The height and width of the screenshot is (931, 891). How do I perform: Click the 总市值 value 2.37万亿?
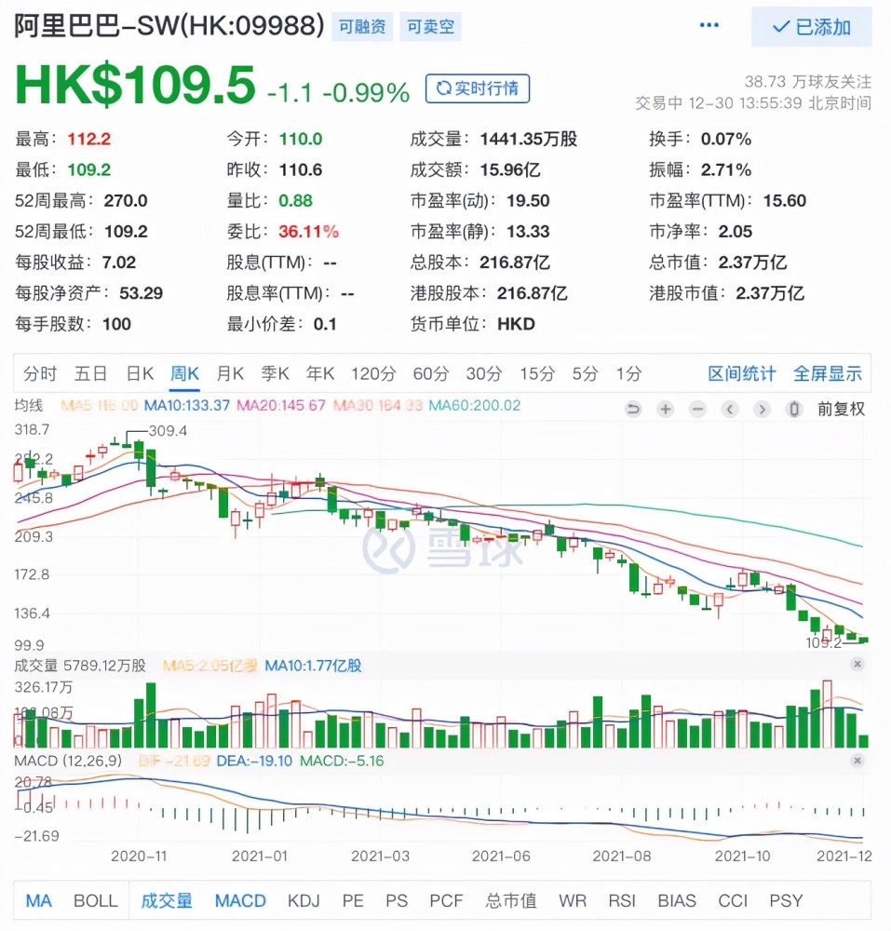752,263
